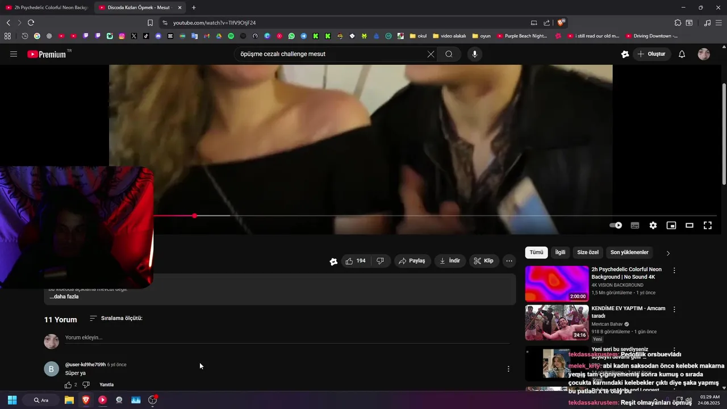Click the Yorum ekleyin comment field
727x409 pixels.
[x=287, y=337]
